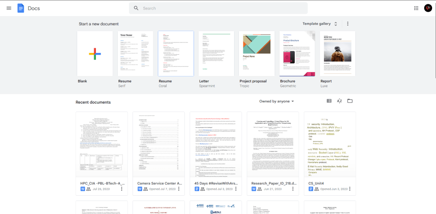Click the Project proposal label
Viewport: 436px width, 214px height.
[253, 81]
